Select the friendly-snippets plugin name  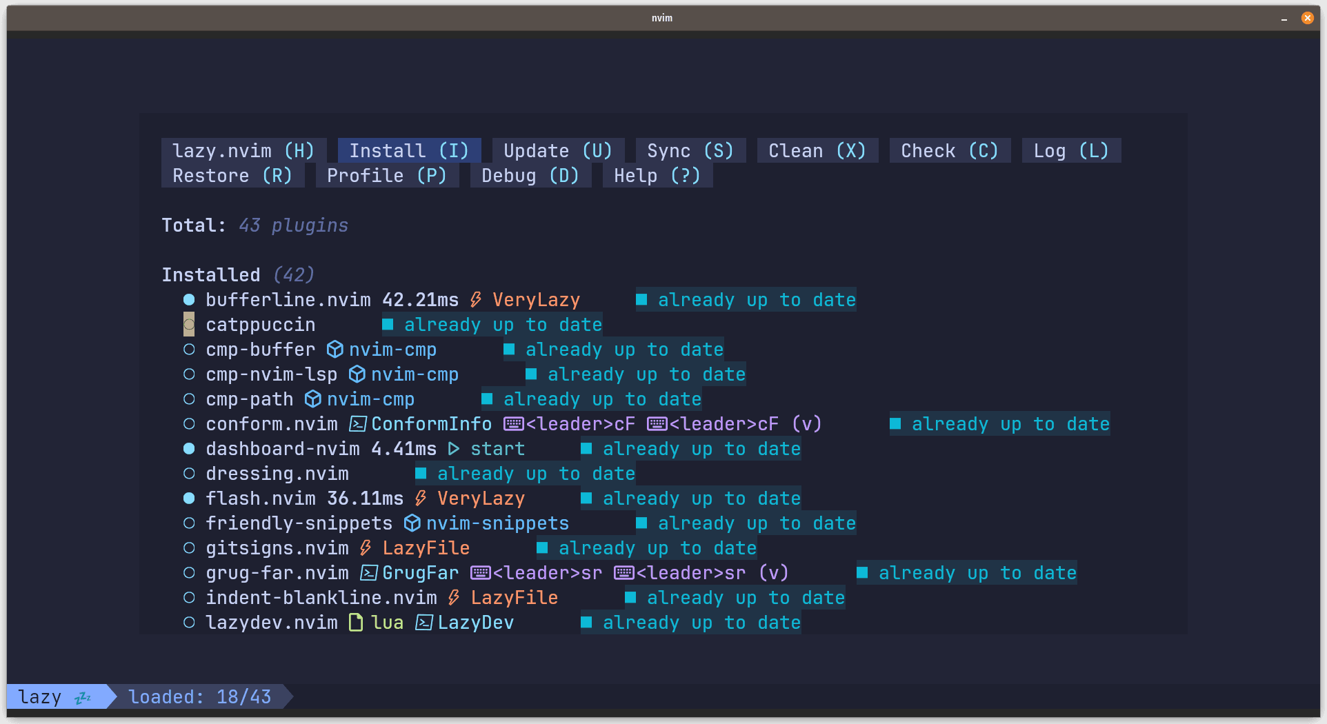(299, 523)
